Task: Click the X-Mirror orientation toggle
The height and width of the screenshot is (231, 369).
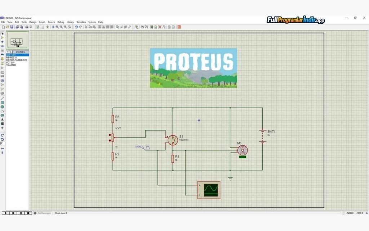Action: click(3, 149)
